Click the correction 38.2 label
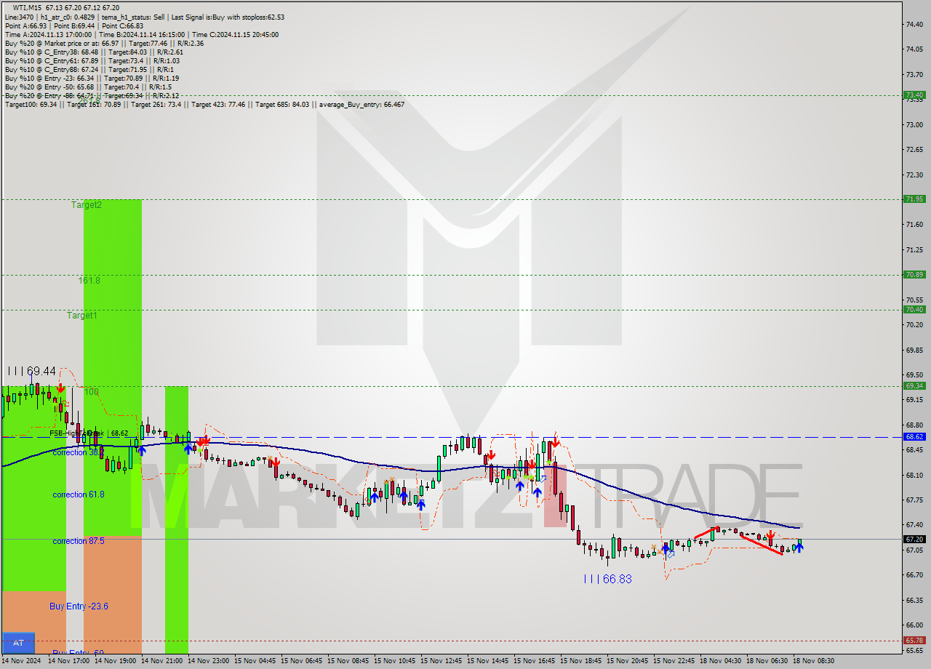 (x=78, y=452)
